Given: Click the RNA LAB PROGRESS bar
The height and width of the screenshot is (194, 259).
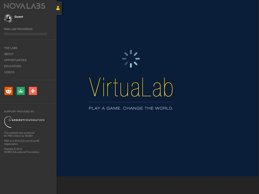Looking at the screenshot, I should tap(26, 34).
